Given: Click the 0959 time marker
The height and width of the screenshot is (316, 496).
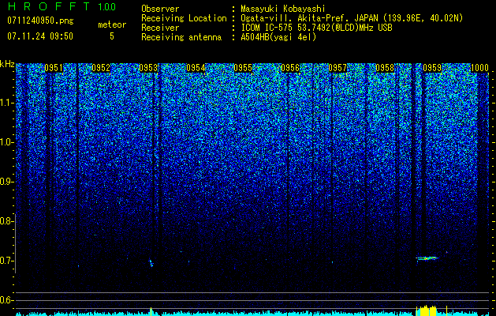Looking at the screenshot, I should click(432, 68).
